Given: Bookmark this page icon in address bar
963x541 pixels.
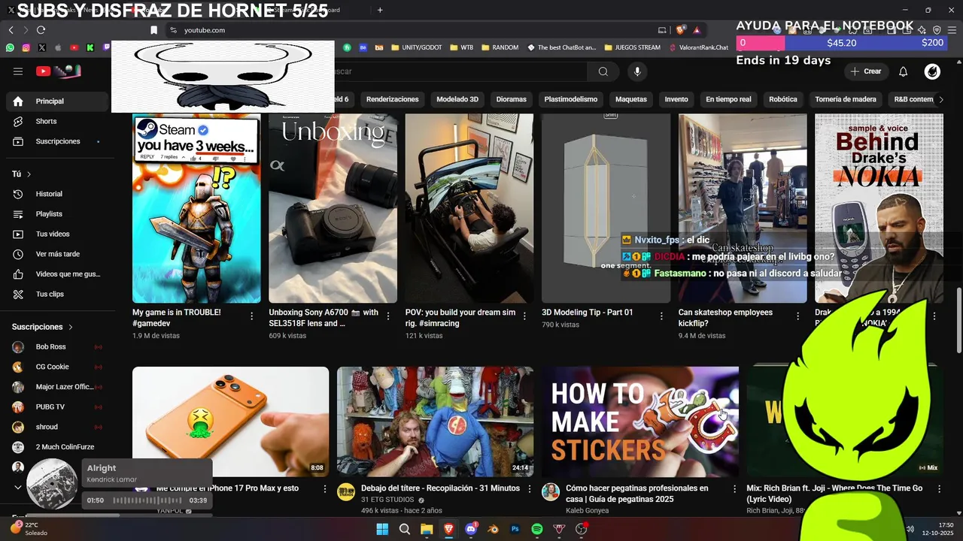Looking at the screenshot, I should point(153,30).
